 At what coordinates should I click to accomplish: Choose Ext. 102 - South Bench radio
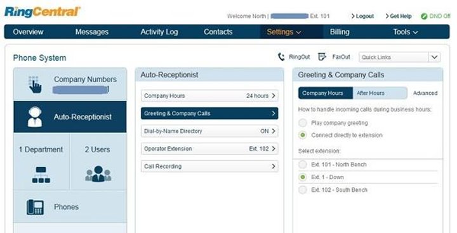point(303,190)
